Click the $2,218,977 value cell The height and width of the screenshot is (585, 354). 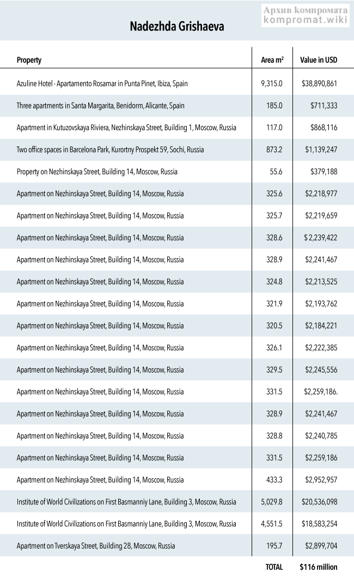point(321,193)
